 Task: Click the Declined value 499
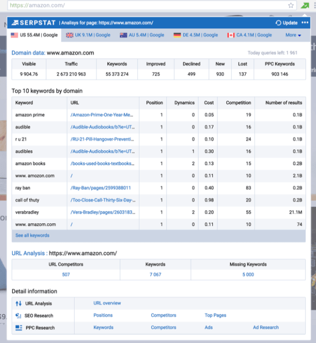[191, 74]
